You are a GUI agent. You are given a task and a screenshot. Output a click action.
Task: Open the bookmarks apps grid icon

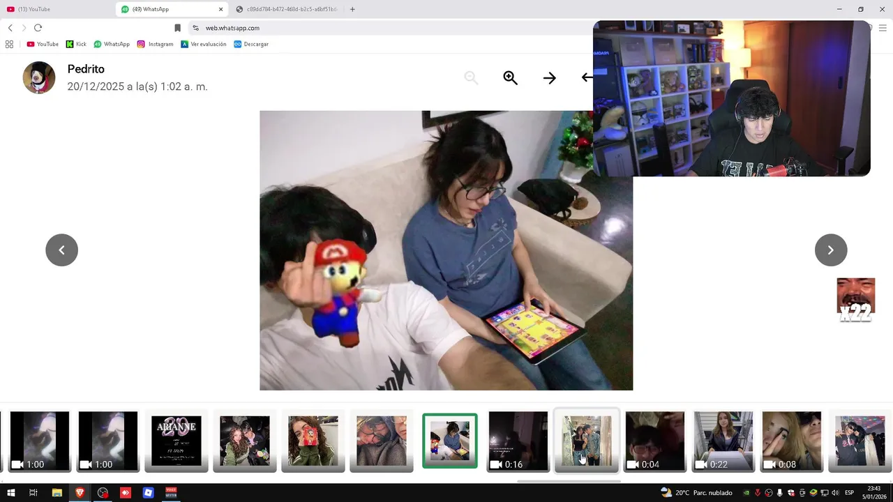[x=9, y=44]
